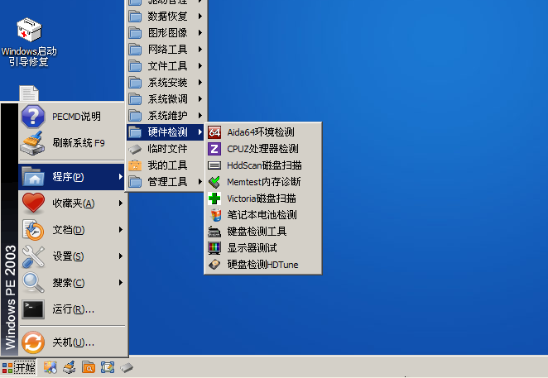
Task: Open 键盘检测工具 entry
Action: (262, 232)
